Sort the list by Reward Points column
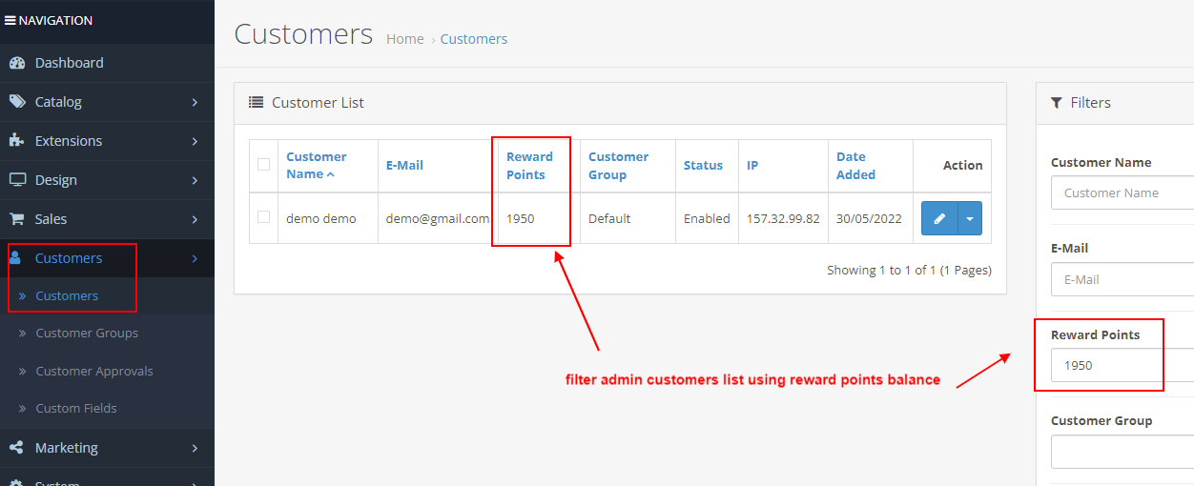This screenshot has height=486, width=1194. point(529,166)
